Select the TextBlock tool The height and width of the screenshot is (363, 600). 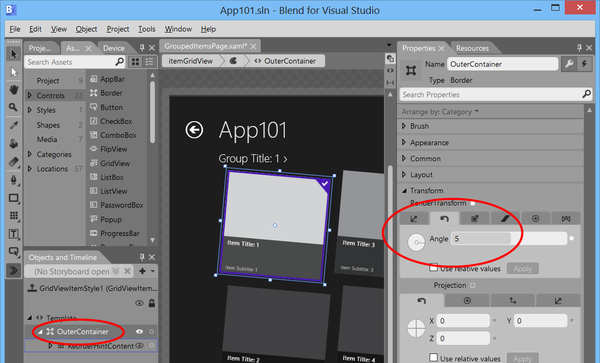[x=14, y=234]
